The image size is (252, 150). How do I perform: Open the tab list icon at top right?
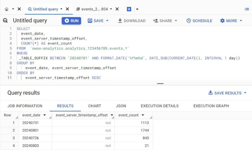click(247, 9)
